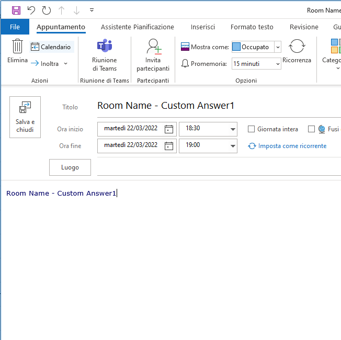Viewport: 341px width, 340px height.
Task: Open the Mostra come Occupato dropdown
Action: (x=278, y=47)
